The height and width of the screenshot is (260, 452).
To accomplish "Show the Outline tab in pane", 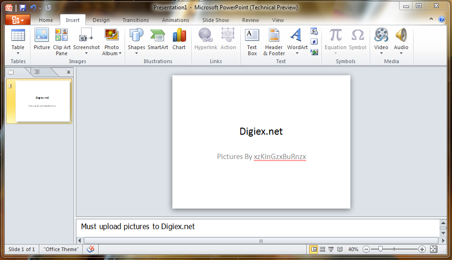I will (37, 72).
